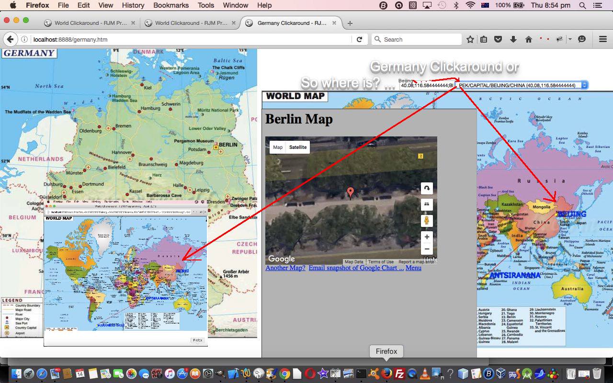The image size is (613, 383).
Task: Open the Apple menu
Action: [13, 5]
